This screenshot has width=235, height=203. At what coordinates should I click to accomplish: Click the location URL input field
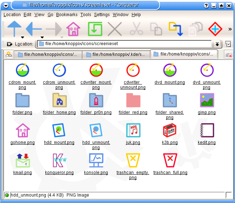[124, 44]
